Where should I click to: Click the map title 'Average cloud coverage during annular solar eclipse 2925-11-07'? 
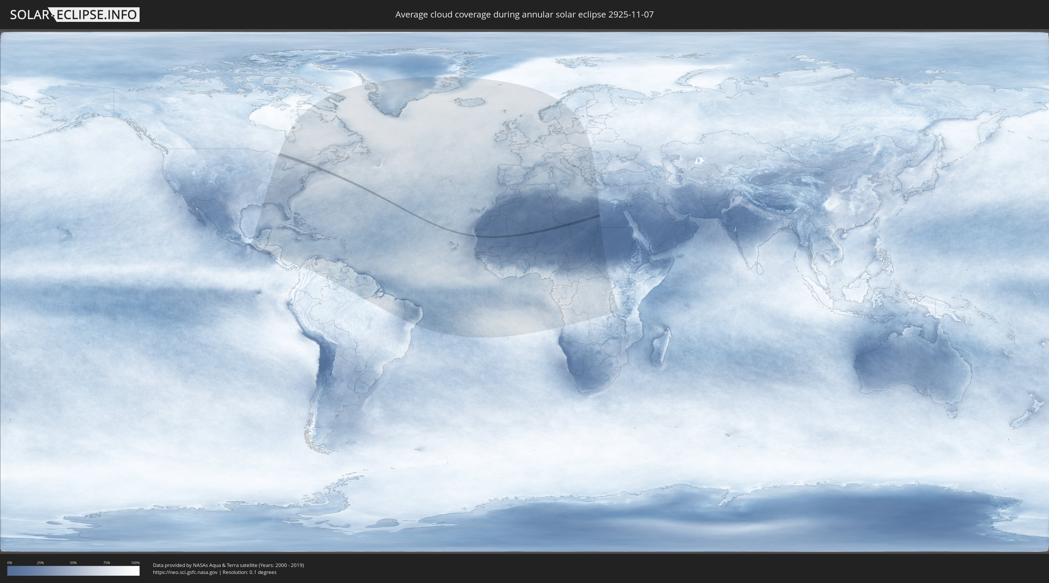click(x=524, y=15)
